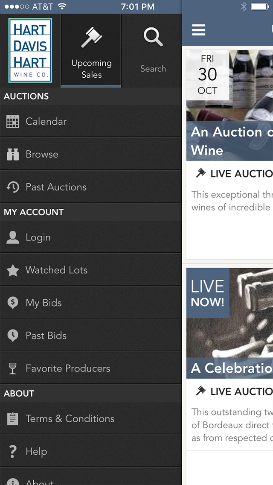
Task: Click the Browse binoculars icon
Action: coord(13,155)
